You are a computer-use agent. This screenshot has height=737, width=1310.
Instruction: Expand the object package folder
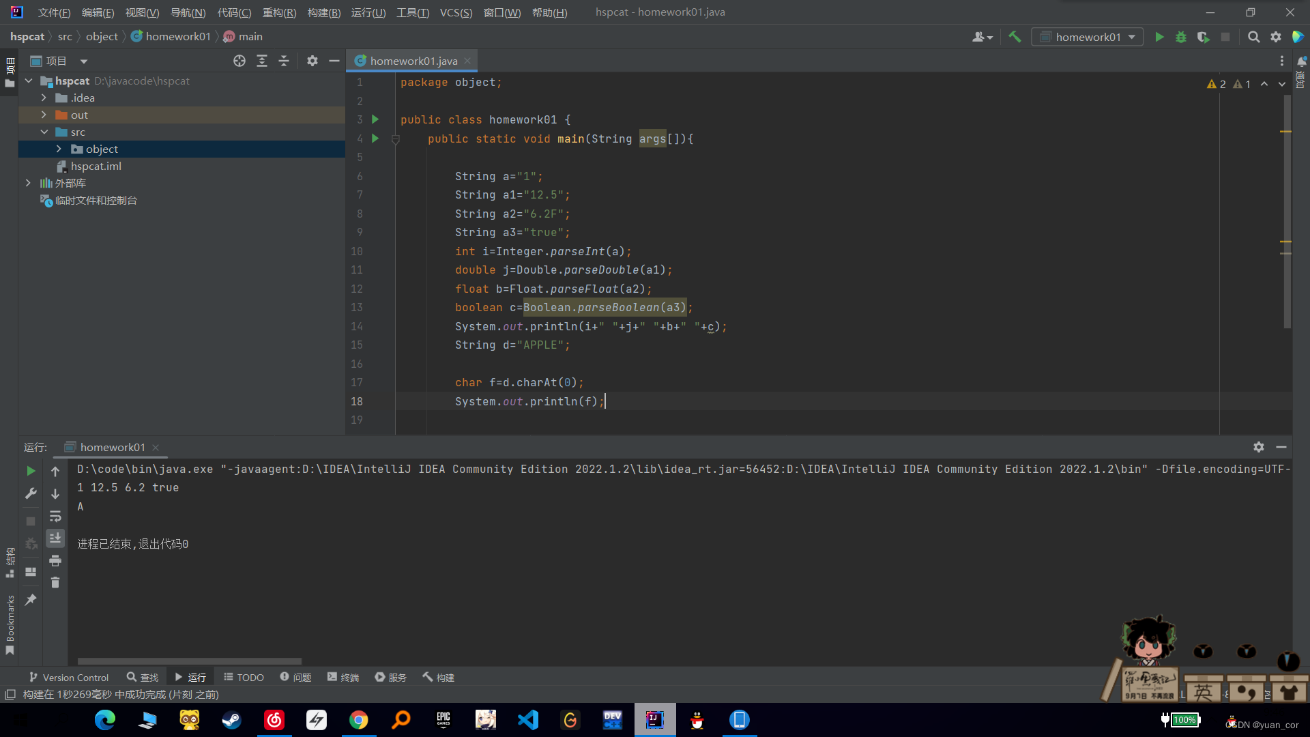tap(59, 149)
